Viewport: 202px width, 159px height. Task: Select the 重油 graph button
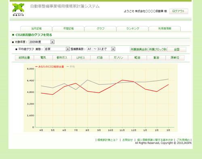click(x=156, y=58)
